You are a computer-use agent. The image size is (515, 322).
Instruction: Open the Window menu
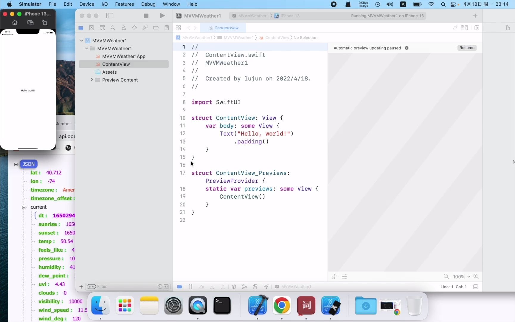(171, 4)
